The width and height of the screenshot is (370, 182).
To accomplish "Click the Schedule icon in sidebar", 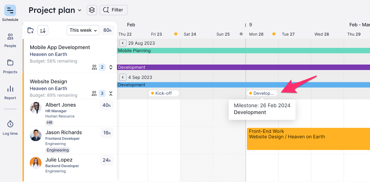I will coord(10,11).
